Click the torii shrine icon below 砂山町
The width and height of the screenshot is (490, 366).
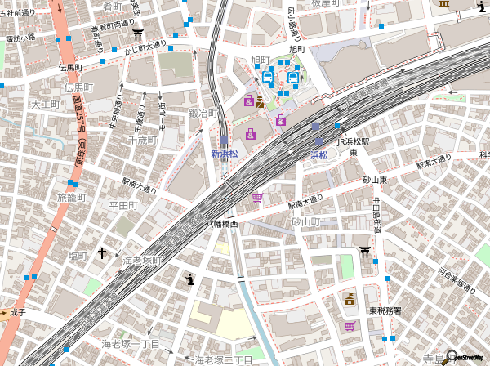coord(363,250)
